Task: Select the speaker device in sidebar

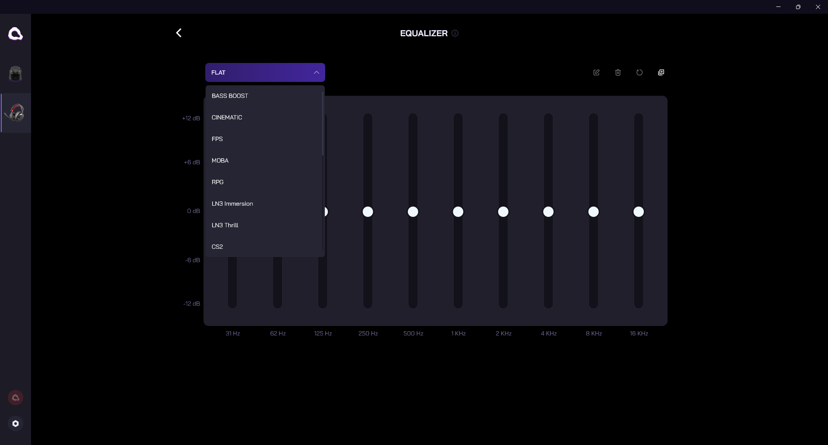Action: click(16, 74)
